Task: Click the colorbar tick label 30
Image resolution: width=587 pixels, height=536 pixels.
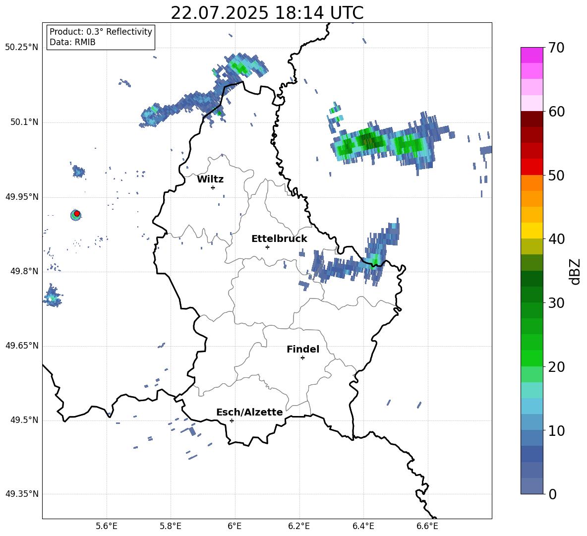Action: [556, 303]
